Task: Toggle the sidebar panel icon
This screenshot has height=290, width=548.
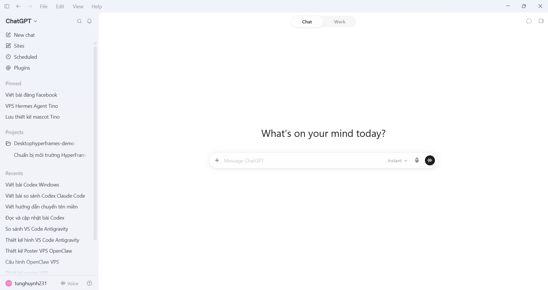Action: [x=7, y=6]
